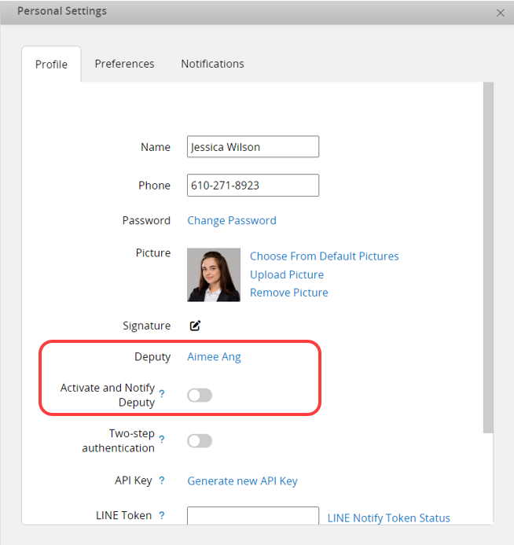Click help icon next to Activate and Notify Deputy
The height and width of the screenshot is (545, 514).
[x=162, y=394]
